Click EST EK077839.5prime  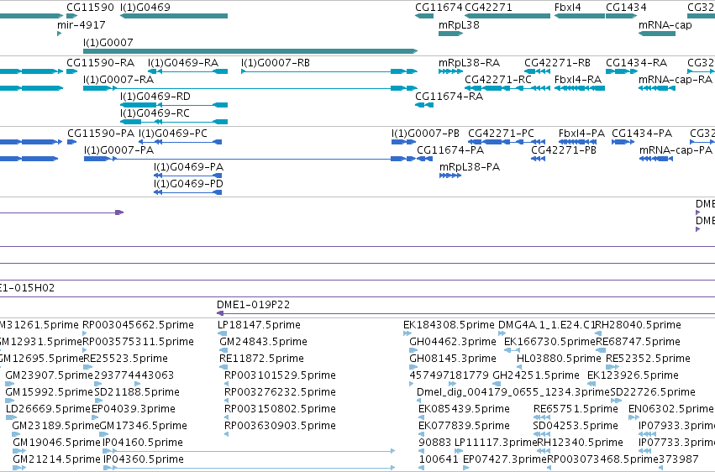464,426
